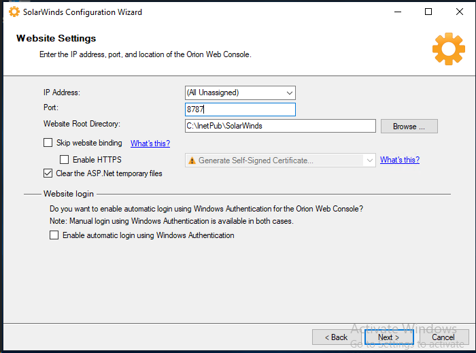
Task: Enable automatic login using Windows Authentication
Action: point(54,235)
